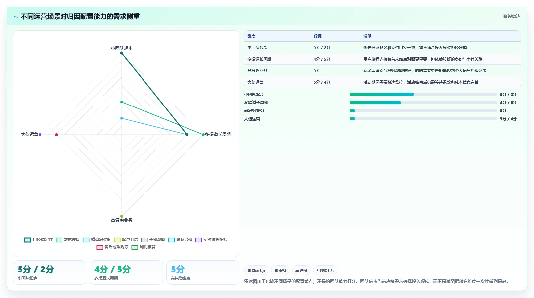The width and height of the screenshot is (534, 298).
Task: Toggle the 模型复杂度 legend series
Action: click(x=97, y=240)
